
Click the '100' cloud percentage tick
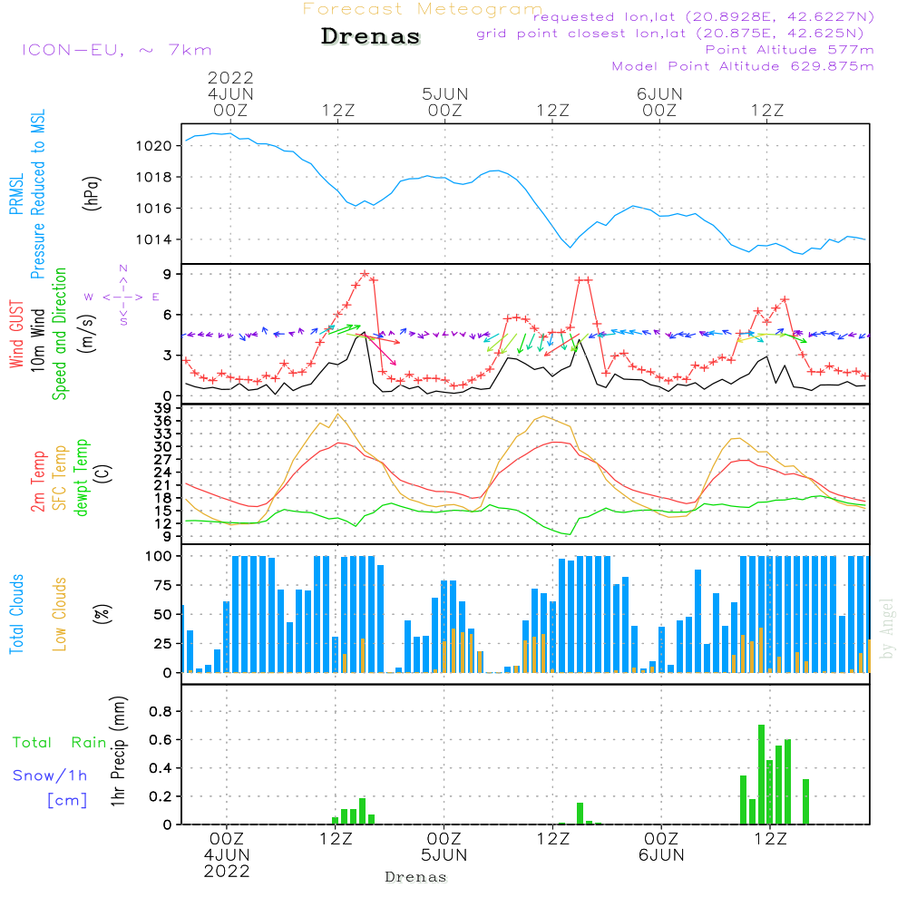[x=159, y=557]
